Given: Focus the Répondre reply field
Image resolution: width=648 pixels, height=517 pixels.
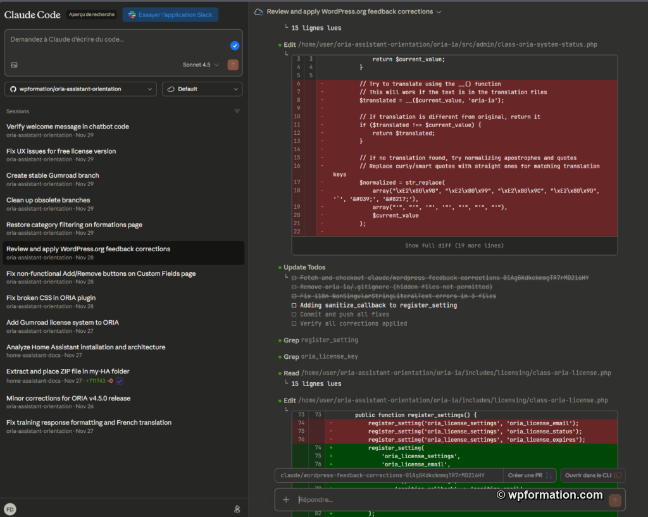Looking at the screenshot, I should 451,500.
